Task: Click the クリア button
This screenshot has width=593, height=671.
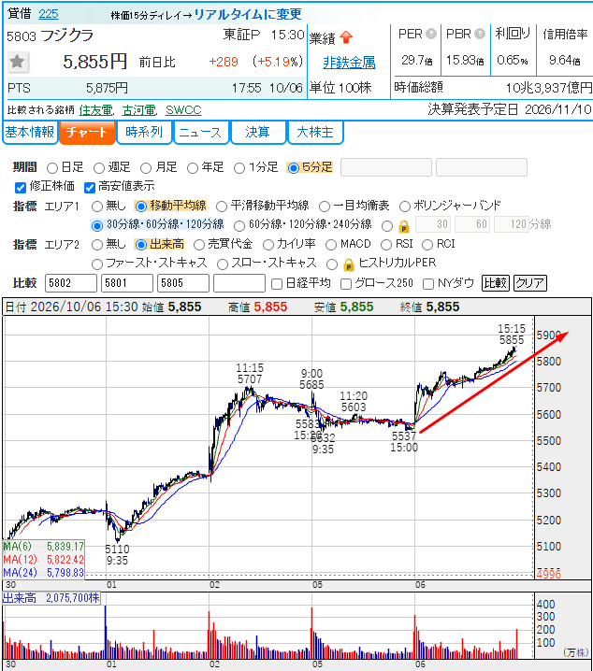Action: coord(530,283)
